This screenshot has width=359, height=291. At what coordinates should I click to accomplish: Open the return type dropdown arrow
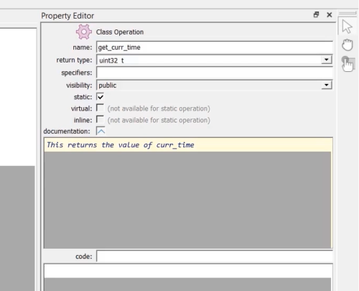point(327,60)
